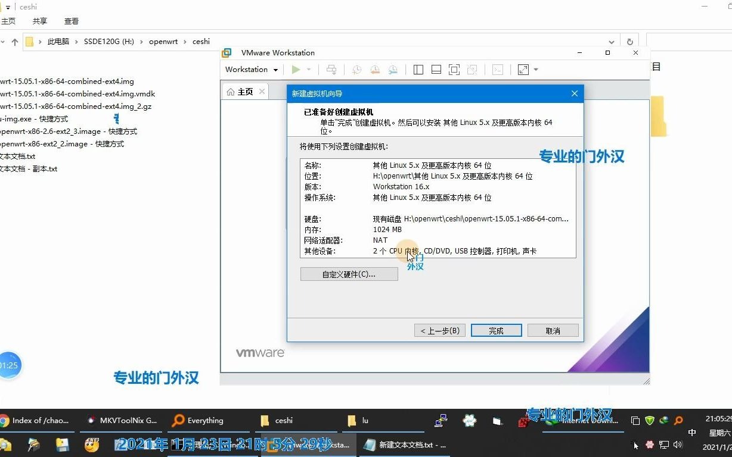Open the Everything taskbar item

[207, 421]
